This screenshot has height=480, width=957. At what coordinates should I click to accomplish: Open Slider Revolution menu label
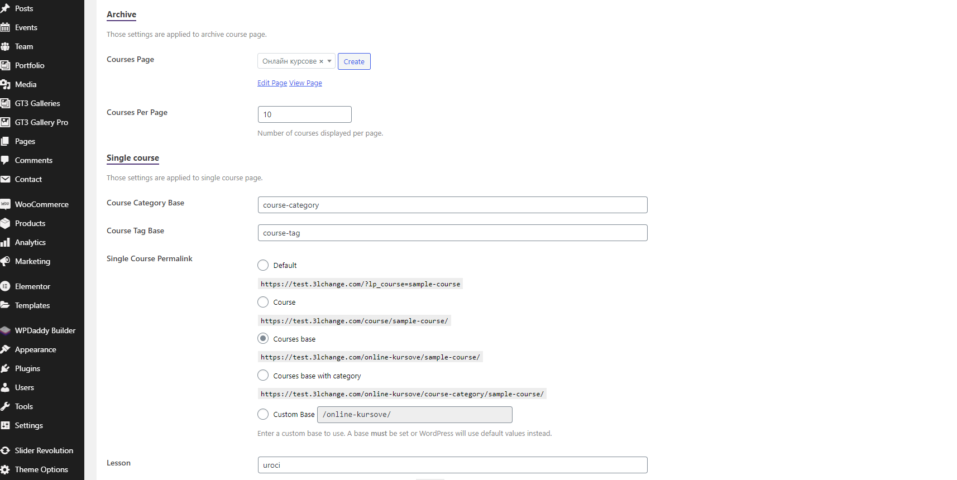[44, 450]
